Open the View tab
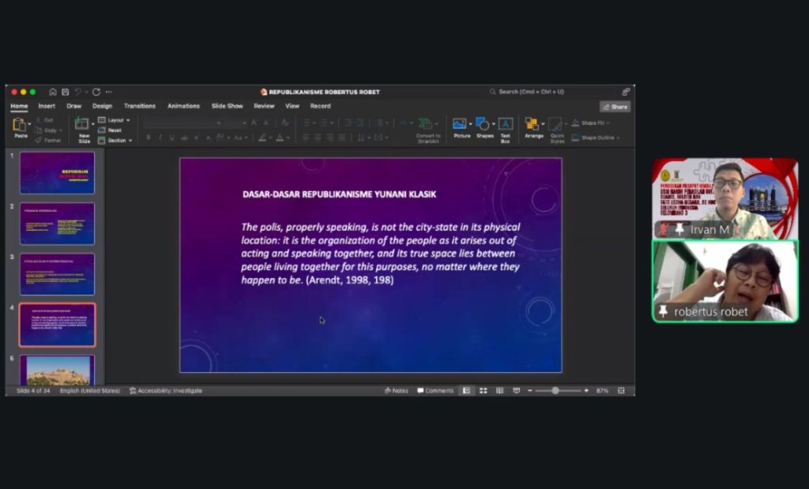The width and height of the screenshot is (809, 489). 292,106
